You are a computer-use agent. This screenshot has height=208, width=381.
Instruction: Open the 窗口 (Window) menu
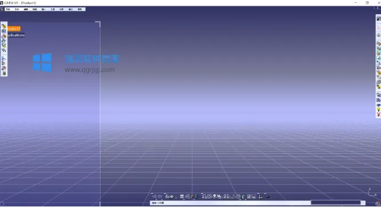(70, 9)
